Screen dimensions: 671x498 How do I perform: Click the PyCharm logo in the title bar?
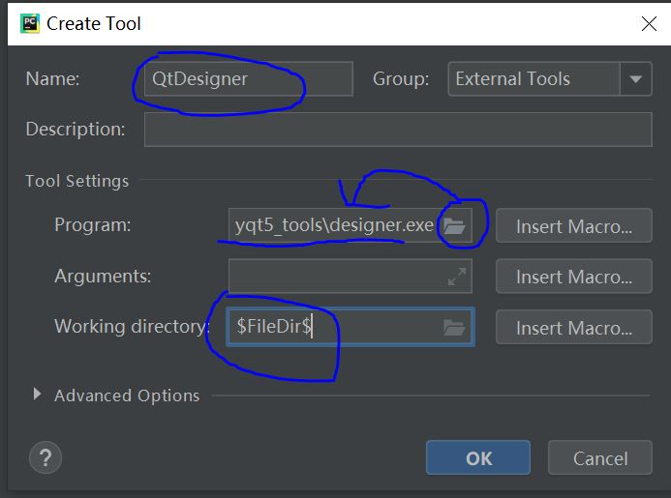coord(29,23)
